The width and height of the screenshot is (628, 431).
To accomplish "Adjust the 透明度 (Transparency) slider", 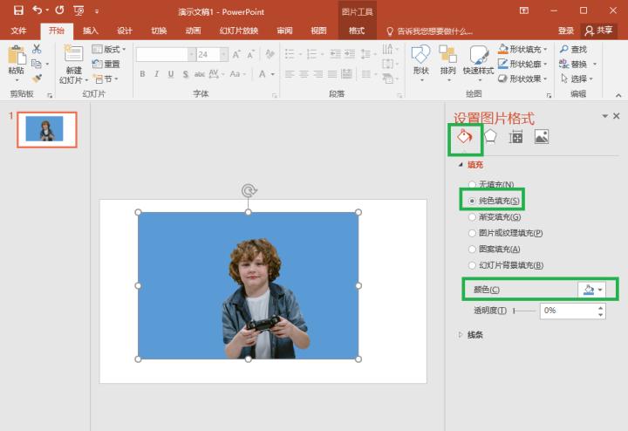I will [x=524, y=311].
